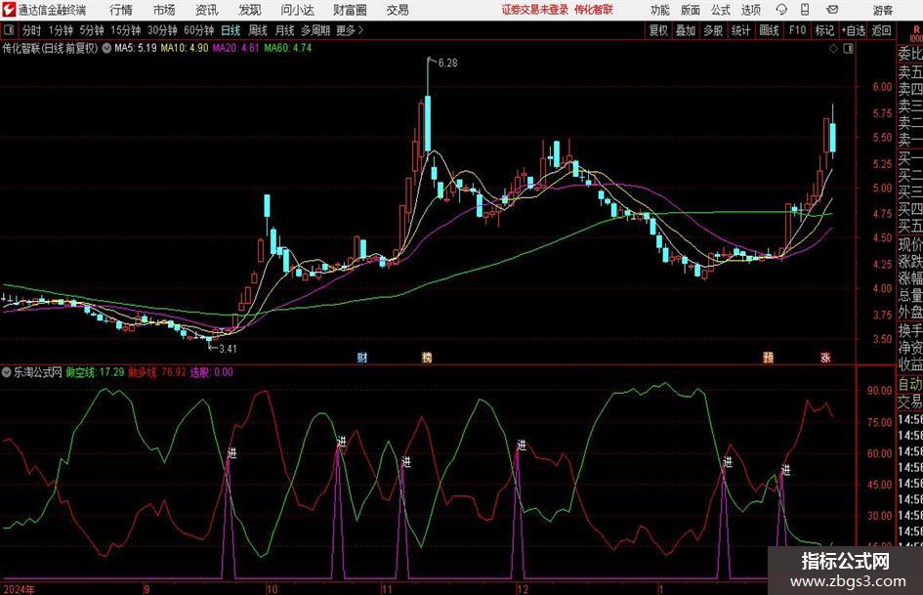Switch to 5分钟 period tab
The width and height of the screenshot is (923, 595).
coord(92,30)
